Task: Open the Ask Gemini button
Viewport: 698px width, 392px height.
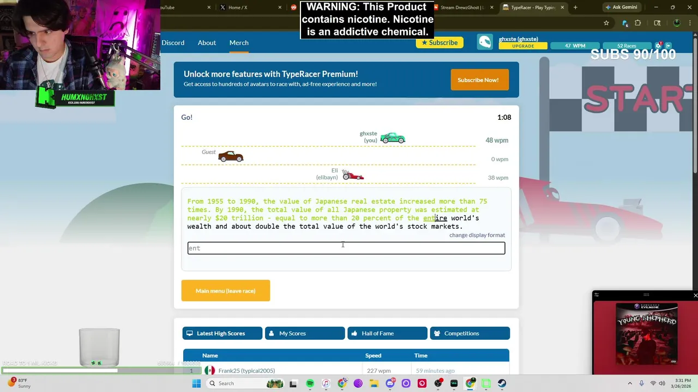Action: click(621, 8)
